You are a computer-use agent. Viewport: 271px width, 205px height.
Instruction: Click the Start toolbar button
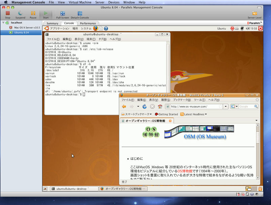(46, 15)
